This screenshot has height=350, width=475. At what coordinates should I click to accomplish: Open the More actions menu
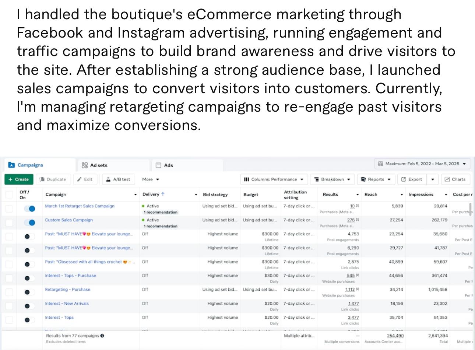[x=151, y=179]
